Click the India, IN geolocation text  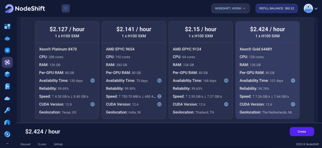coord(135,112)
